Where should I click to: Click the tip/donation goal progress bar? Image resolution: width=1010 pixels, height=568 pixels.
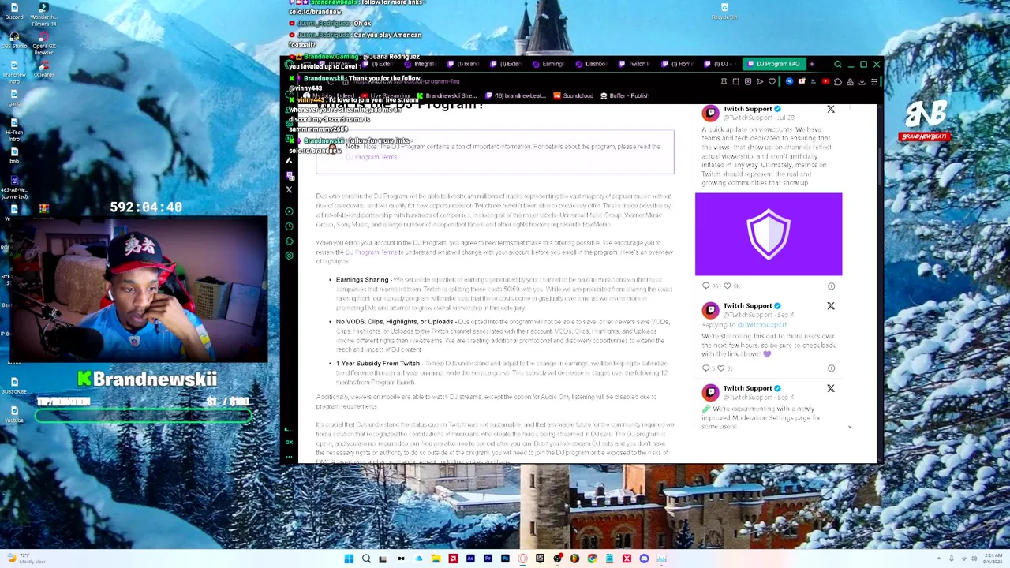click(143, 415)
